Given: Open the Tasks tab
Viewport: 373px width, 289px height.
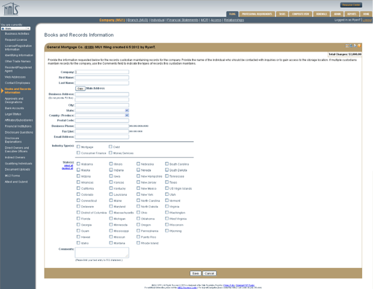Looking at the screenshot, I should pos(282,14).
